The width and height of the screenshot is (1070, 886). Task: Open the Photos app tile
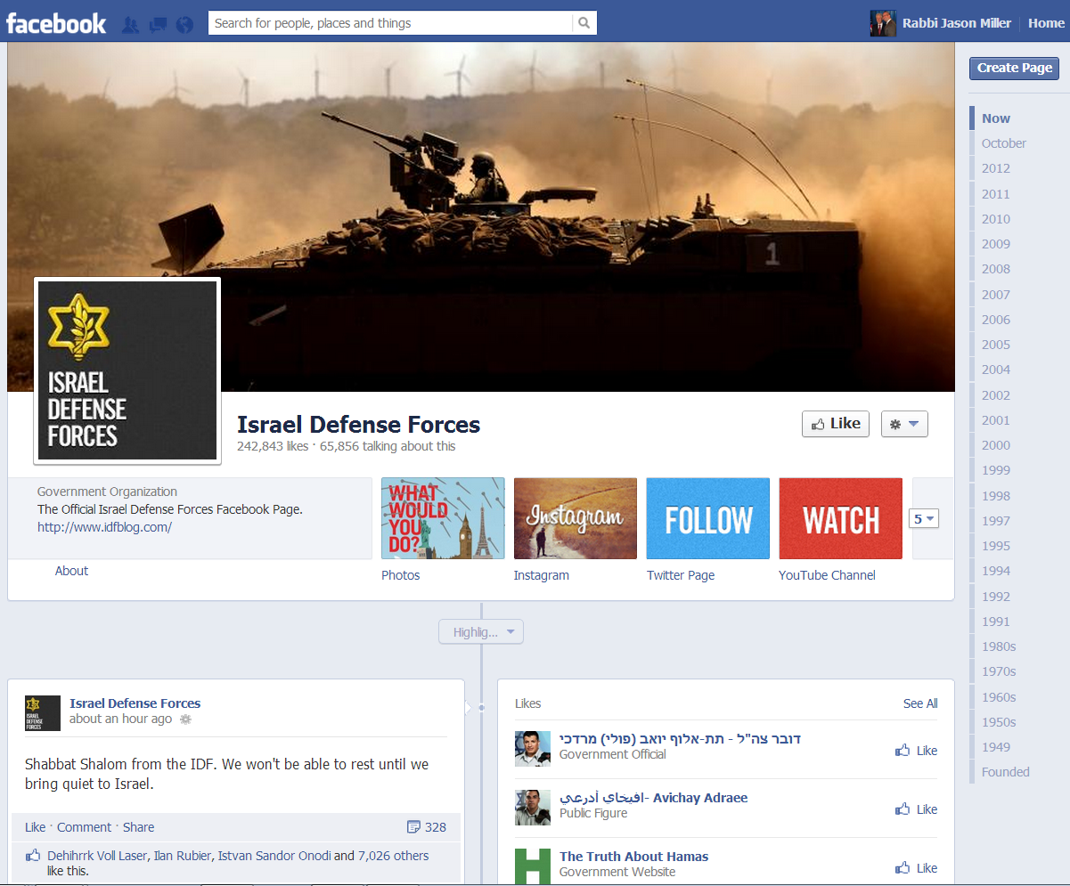pos(443,518)
